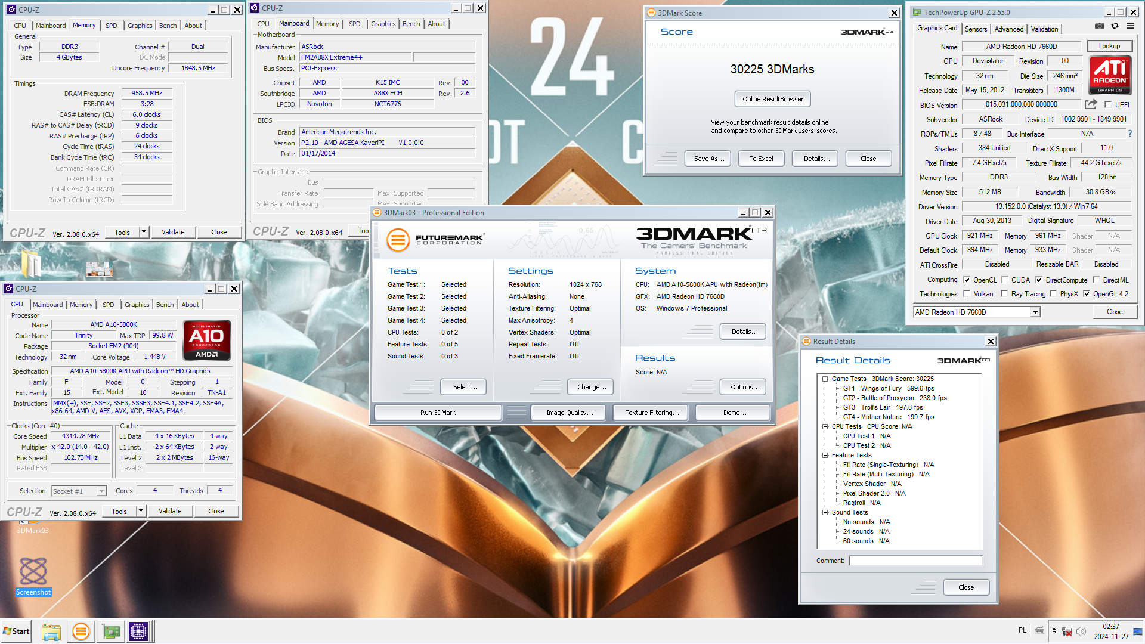The image size is (1145, 644).
Task: Open the Graphics tab in the Mainboard CPU-Z window
Action: pyautogui.click(x=383, y=24)
